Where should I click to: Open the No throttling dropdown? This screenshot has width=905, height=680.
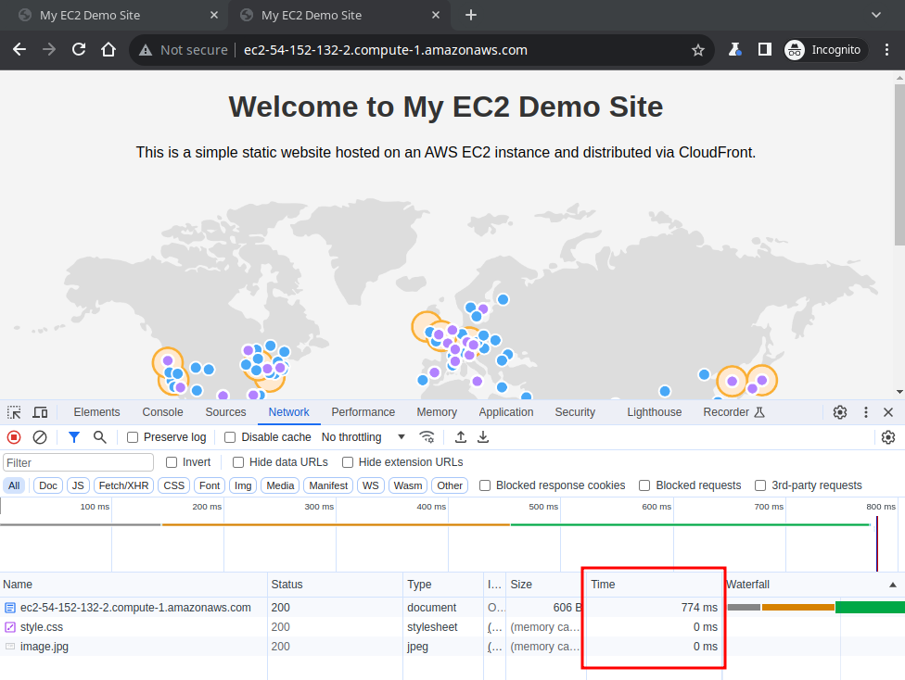pyautogui.click(x=363, y=437)
